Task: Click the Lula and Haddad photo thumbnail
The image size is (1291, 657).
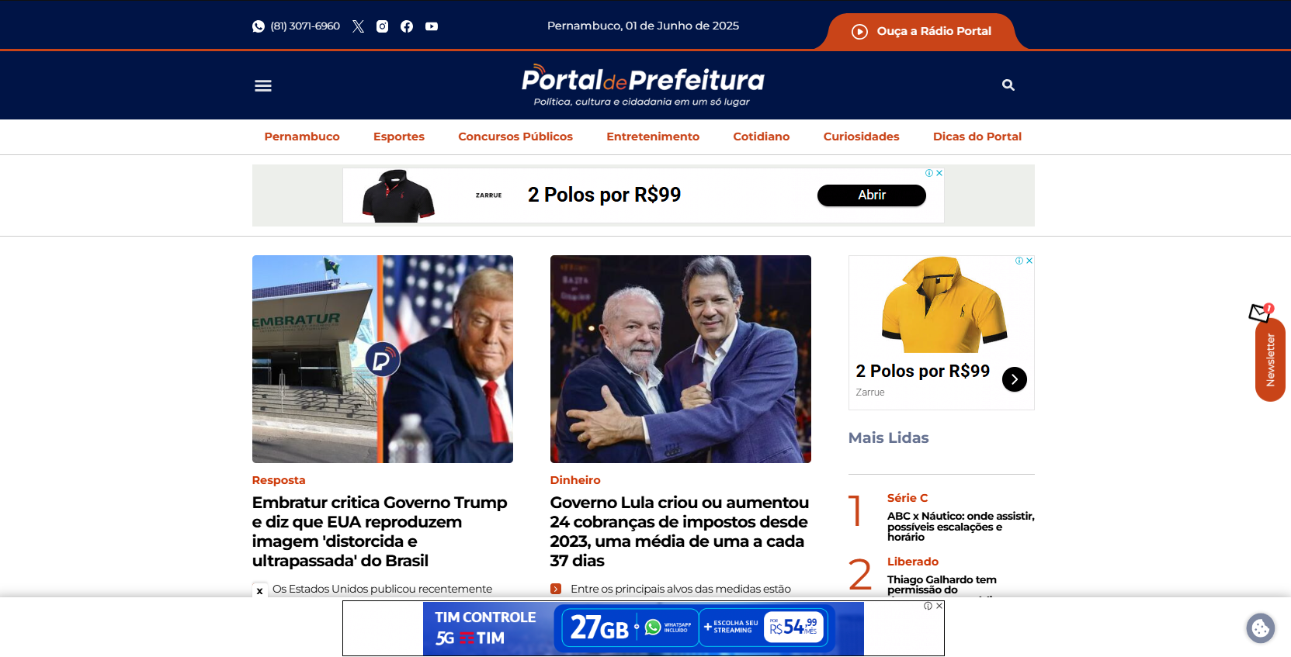Action: (681, 359)
